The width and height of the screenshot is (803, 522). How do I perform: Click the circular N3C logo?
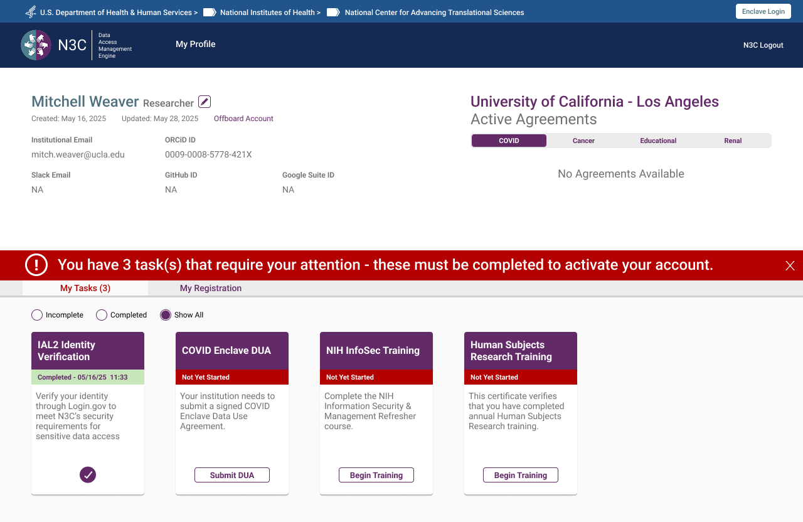click(36, 45)
